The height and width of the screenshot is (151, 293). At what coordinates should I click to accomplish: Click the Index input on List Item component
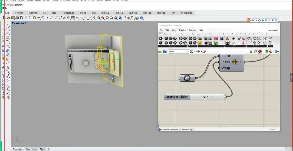click(x=225, y=62)
